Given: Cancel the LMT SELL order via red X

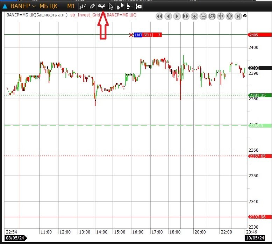Looking at the screenshot, I should pos(131,35).
